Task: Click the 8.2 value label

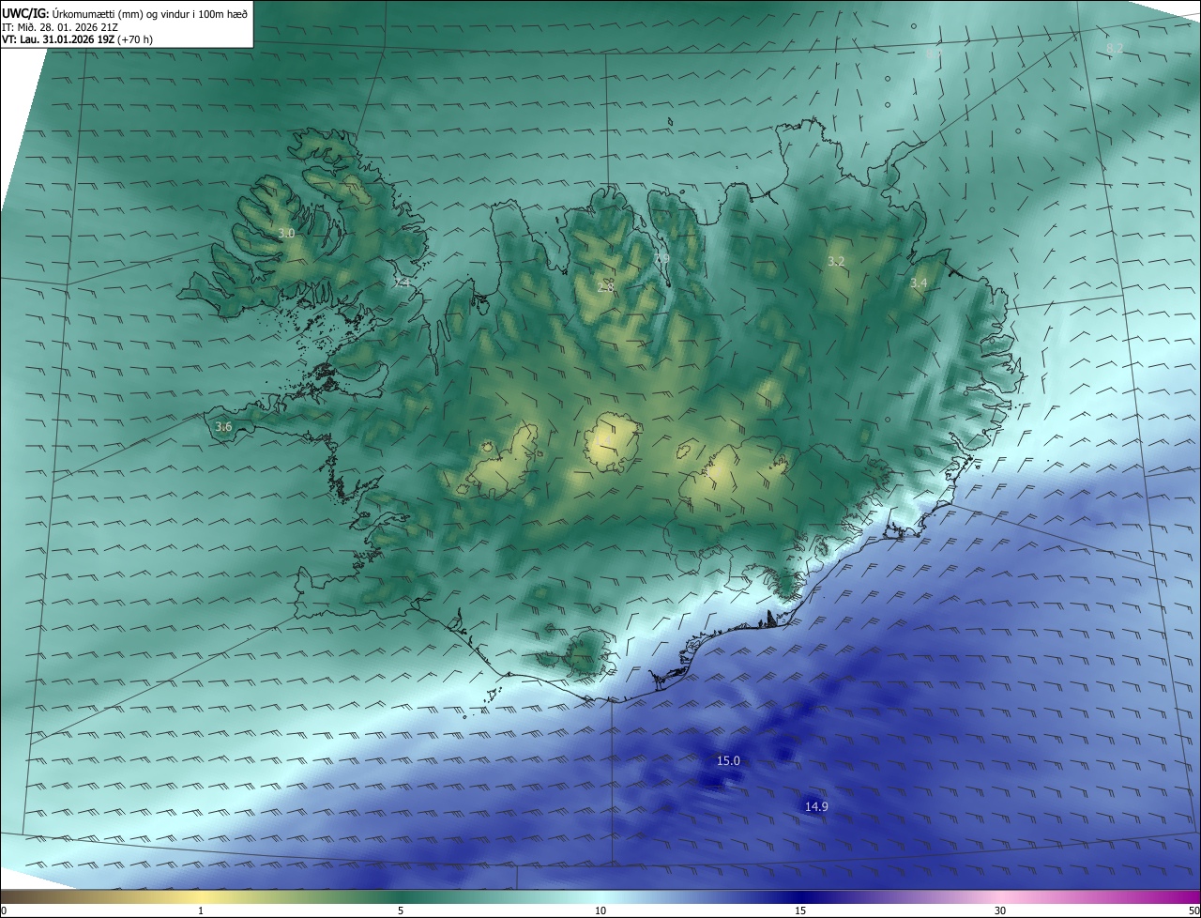Action: pos(1115,48)
